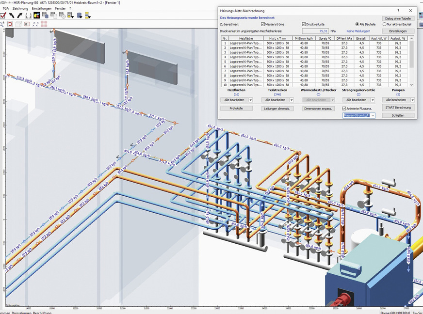Click the red checkmark toolbar icon
Image resolution: width=423 pixels, height=314 pixels.
[x=3, y=15]
